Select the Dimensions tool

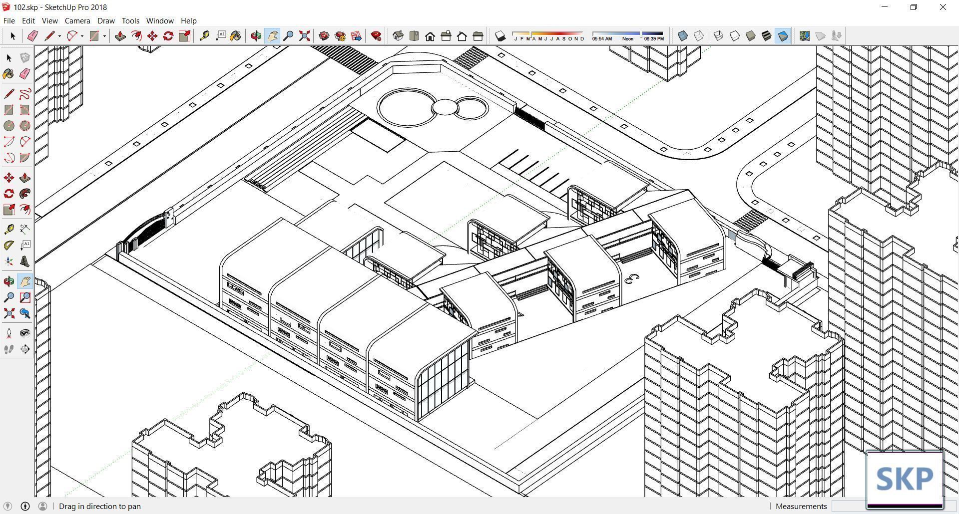coord(25,229)
